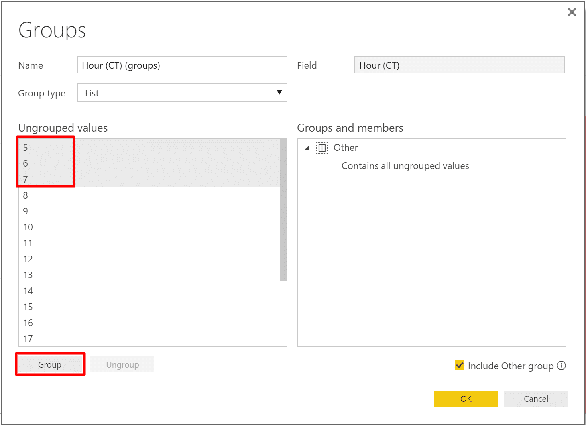586x425 pixels.
Task: Click the Field box showing Hour (CT)
Action: click(x=460, y=65)
